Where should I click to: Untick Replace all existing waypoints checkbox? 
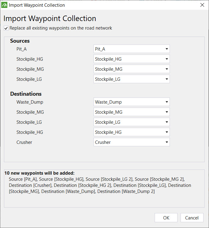click(x=6, y=28)
